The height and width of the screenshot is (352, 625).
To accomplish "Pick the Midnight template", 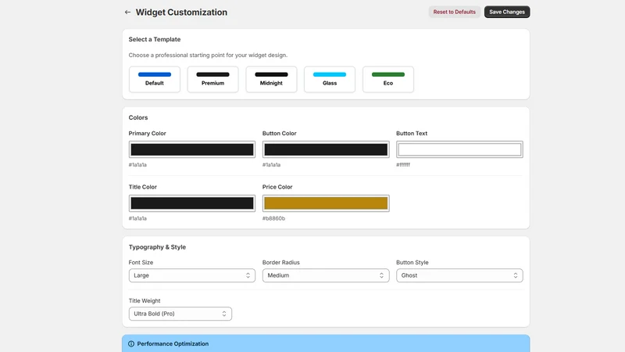I will [x=271, y=80].
